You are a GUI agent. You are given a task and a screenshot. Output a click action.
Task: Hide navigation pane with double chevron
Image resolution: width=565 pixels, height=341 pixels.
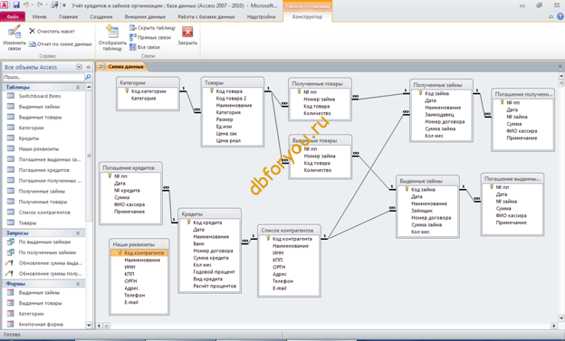point(89,67)
